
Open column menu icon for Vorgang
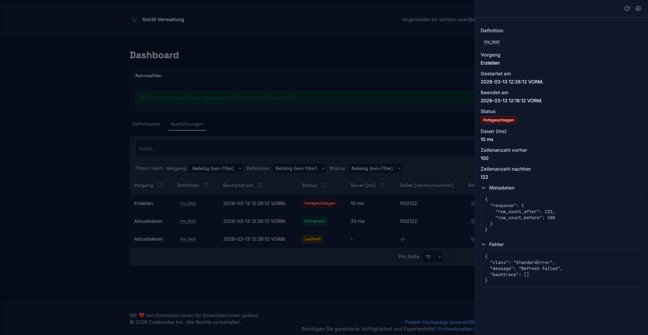pyautogui.click(x=160, y=186)
